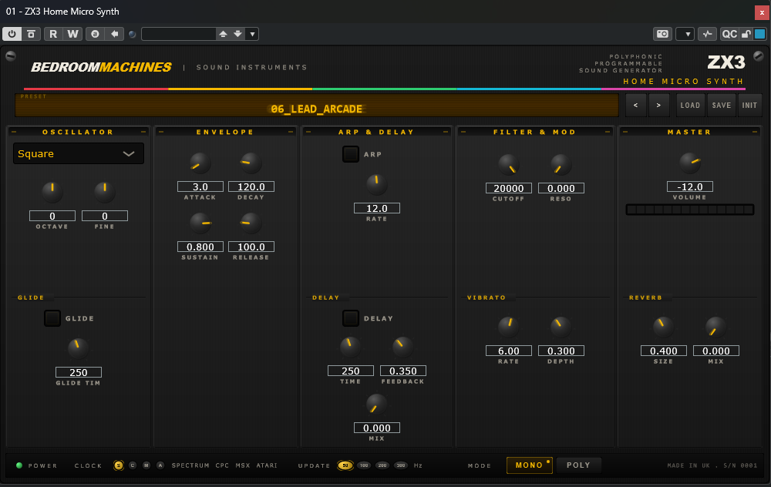Select clock A for Atari

click(x=160, y=465)
